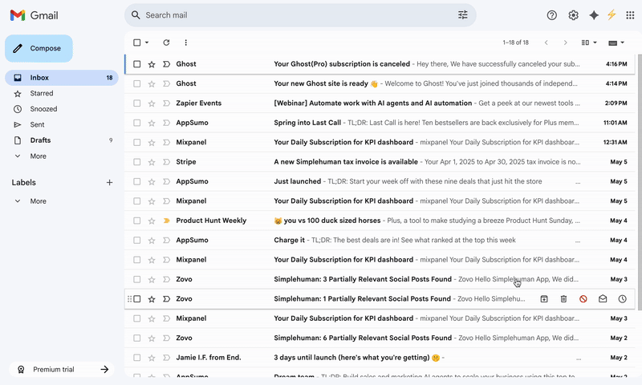Click the 1–18 of 18 counter
642x385 pixels.
[x=515, y=43]
